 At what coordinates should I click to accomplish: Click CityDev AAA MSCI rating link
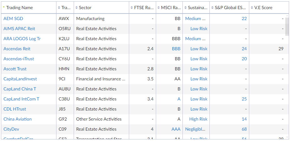pyautogui.click(x=176, y=129)
